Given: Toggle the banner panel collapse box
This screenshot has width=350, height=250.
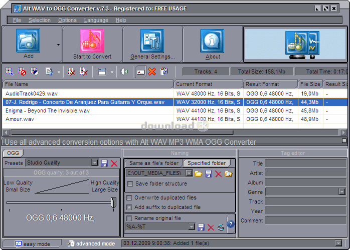Looking at the screenshot, I should point(344,140).
